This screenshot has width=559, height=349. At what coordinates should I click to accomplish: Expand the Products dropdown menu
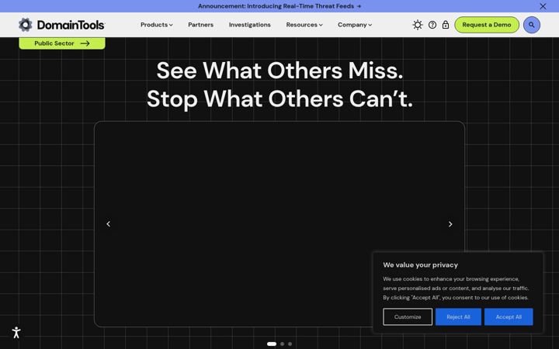[157, 25]
